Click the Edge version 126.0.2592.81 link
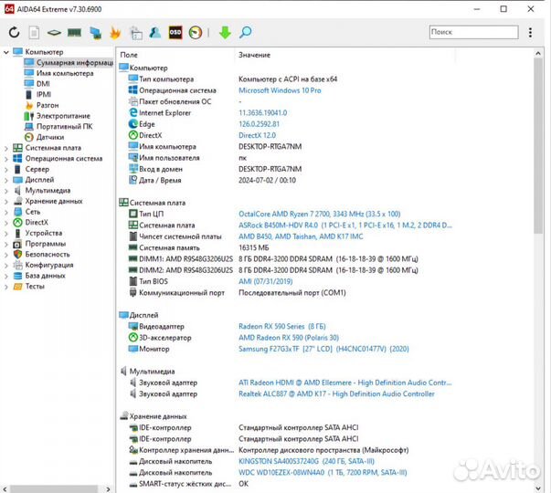 (259, 124)
